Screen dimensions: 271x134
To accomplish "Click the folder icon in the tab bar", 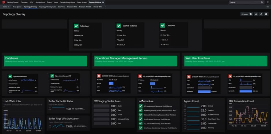I will 268,7.
